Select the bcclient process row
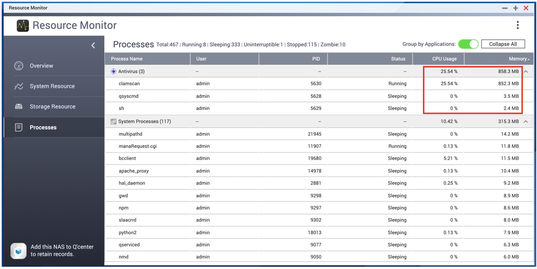Viewport: 537px width, 269px height. [x=319, y=158]
